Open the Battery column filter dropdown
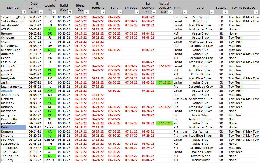 point(225,13)
